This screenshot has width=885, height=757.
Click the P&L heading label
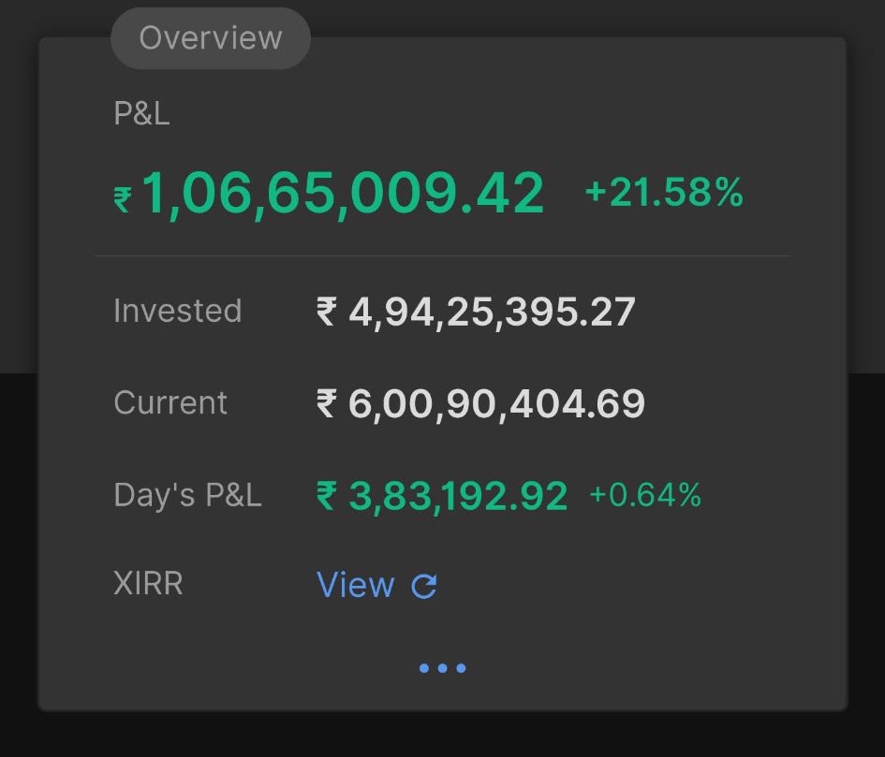(141, 113)
